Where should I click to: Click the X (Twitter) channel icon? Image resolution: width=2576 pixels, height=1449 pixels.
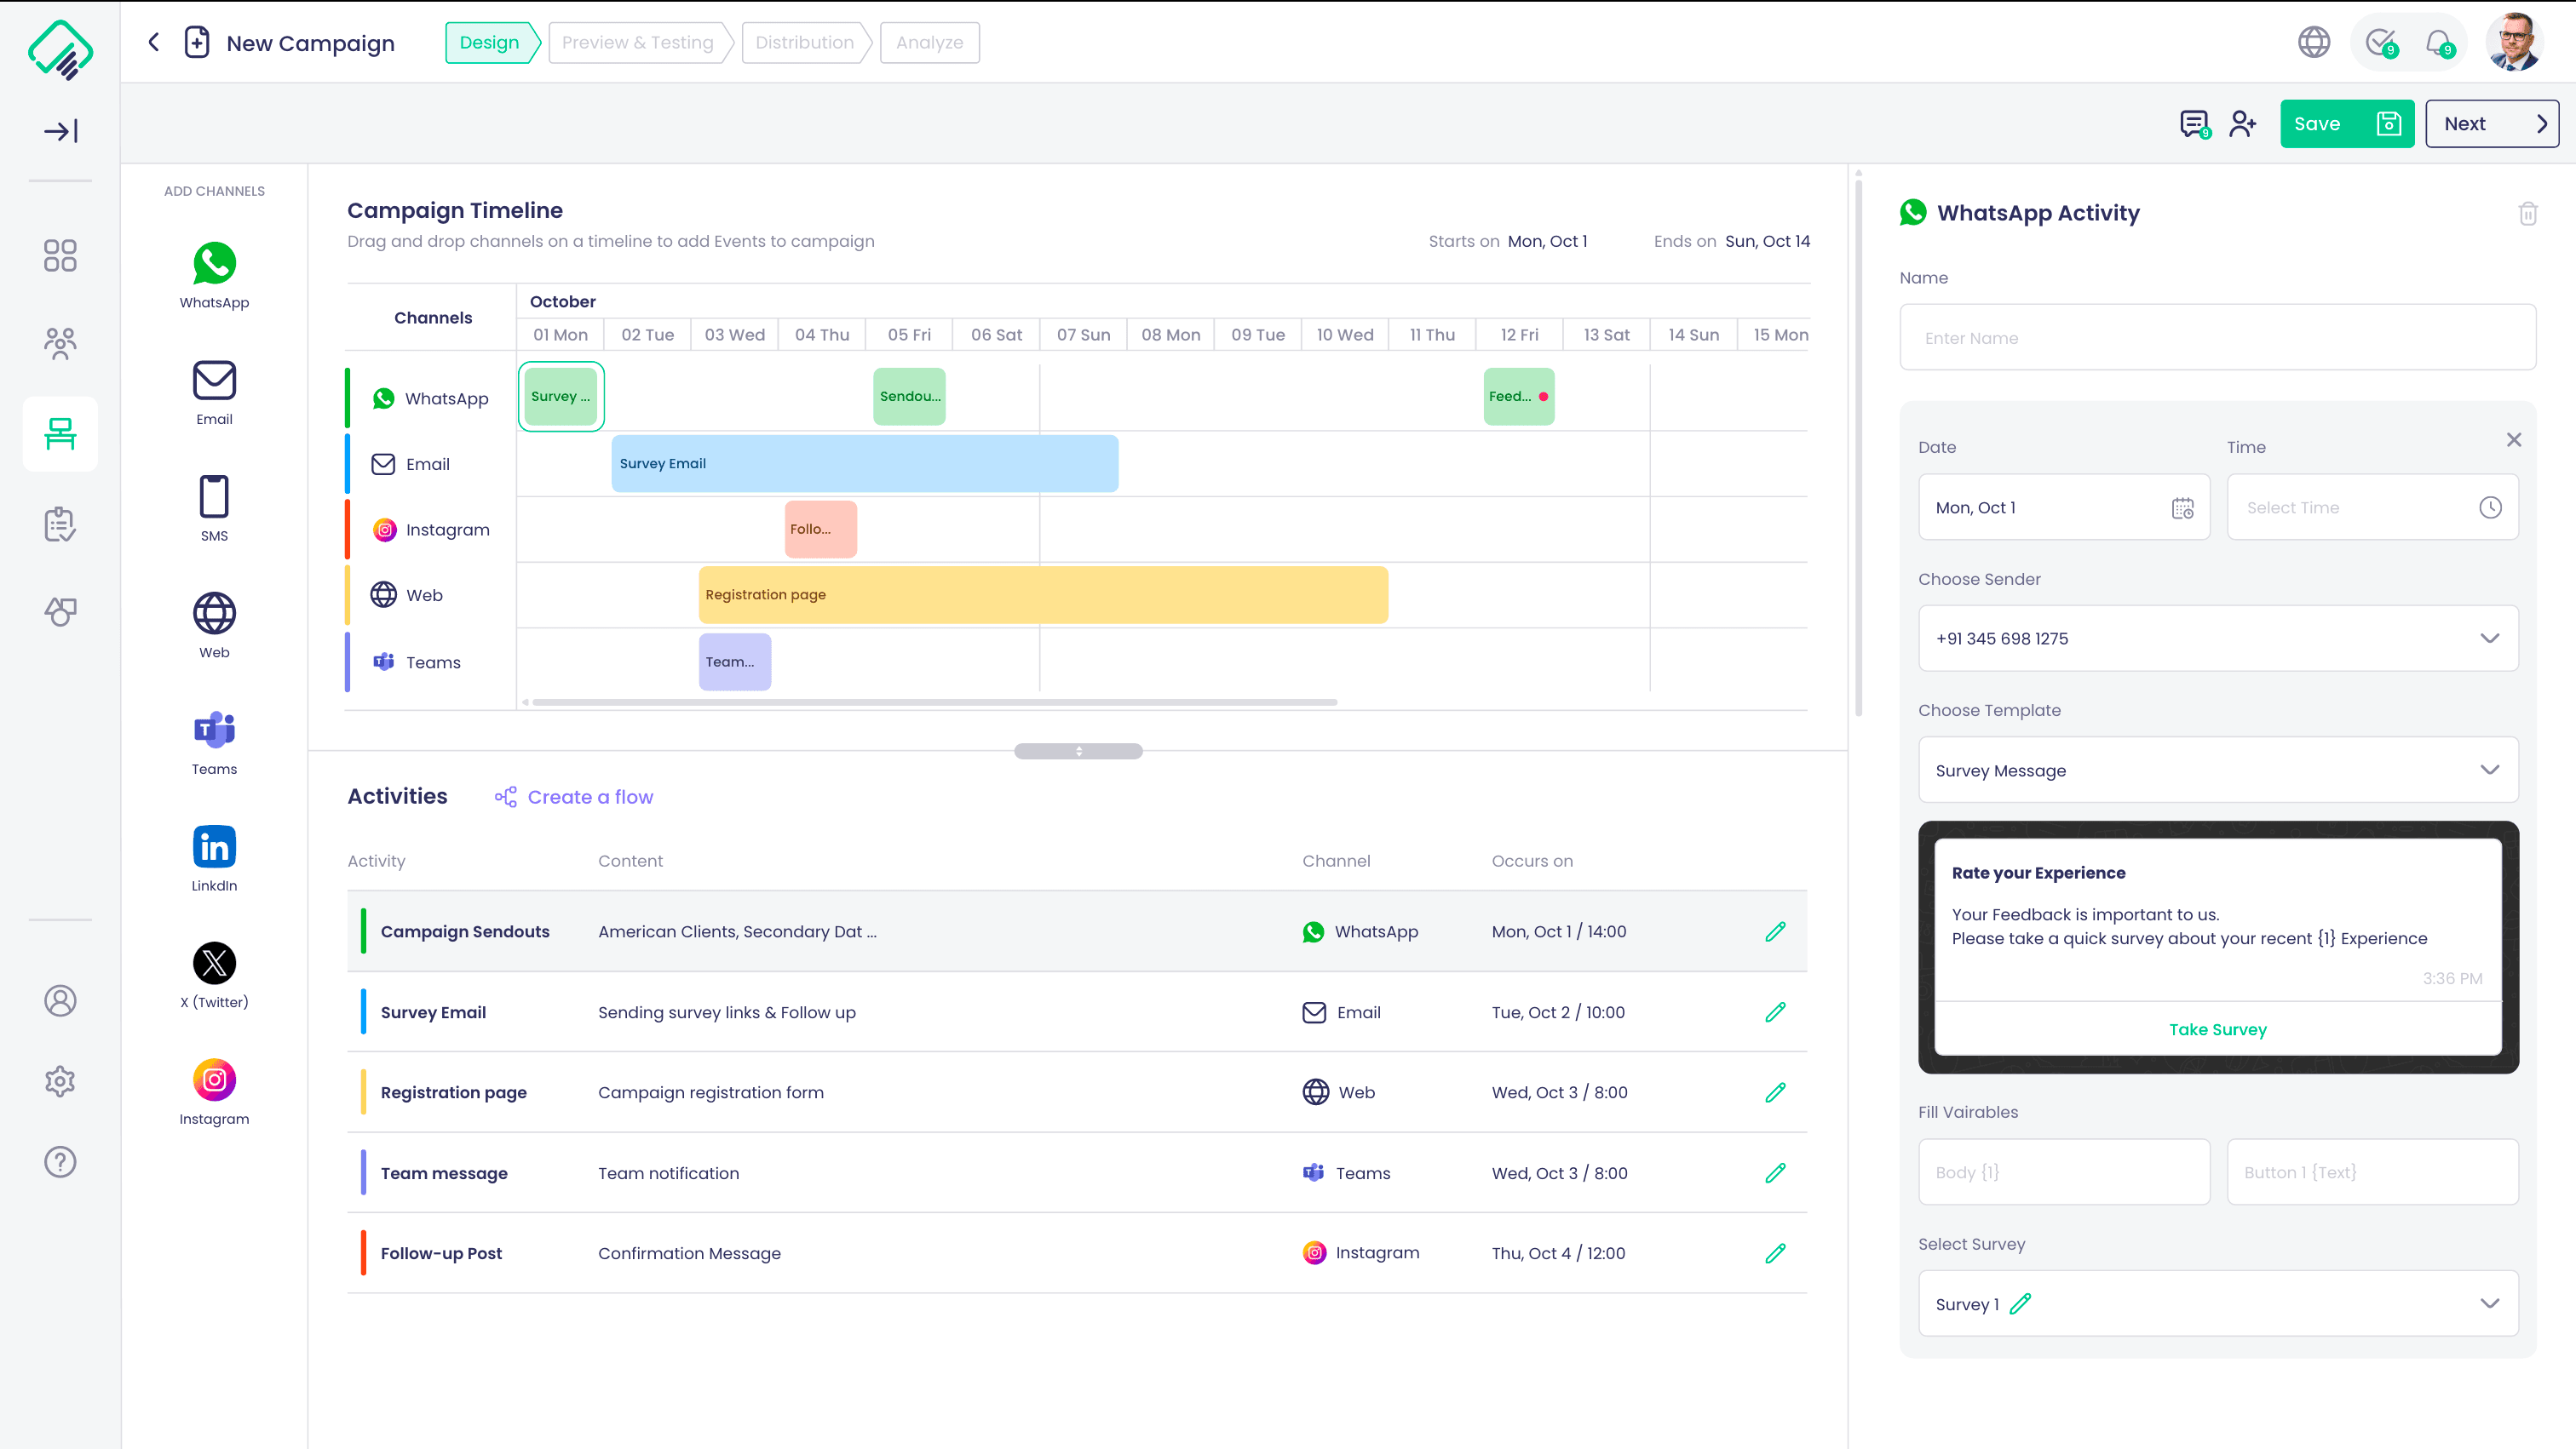pos(214,964)
